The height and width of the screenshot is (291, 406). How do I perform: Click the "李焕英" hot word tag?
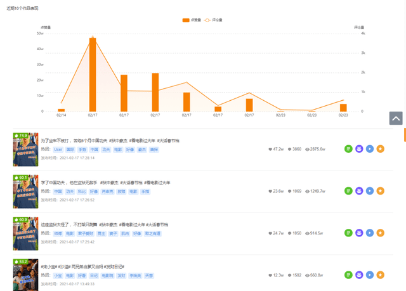point(134,276)
